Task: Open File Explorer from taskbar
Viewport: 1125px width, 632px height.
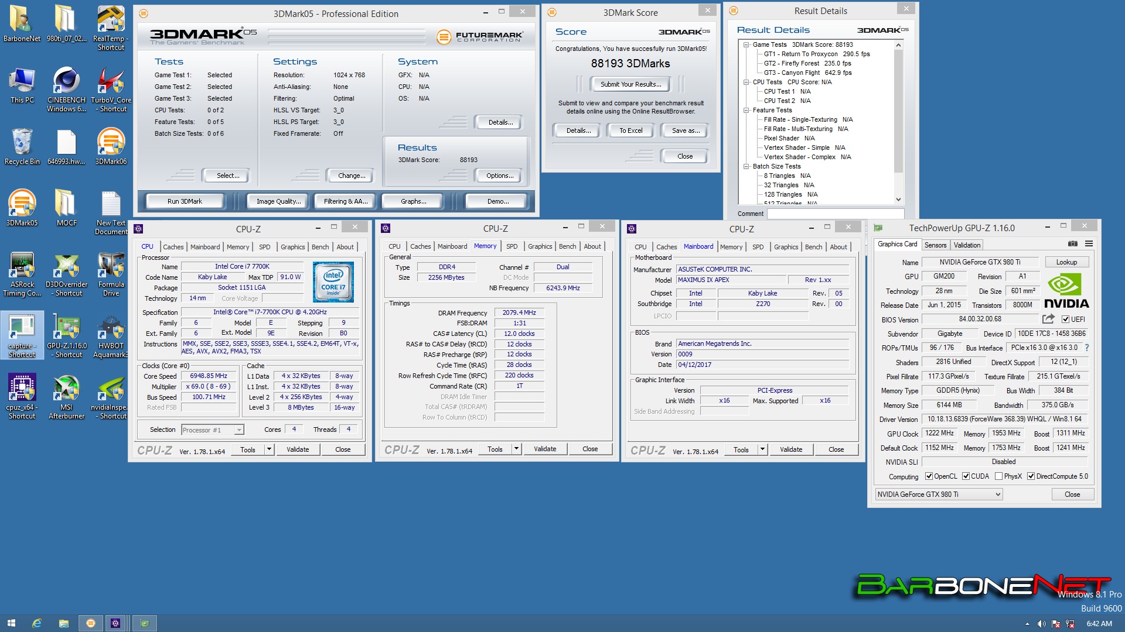Action: pos(63,623)
